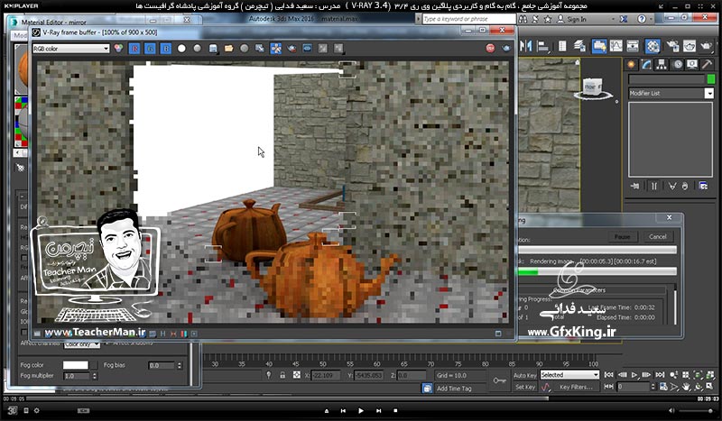The width and height of the screenshot is (722, 421).
Task: Switch to the Utilities hammer tab
Action: coord(707,65)
